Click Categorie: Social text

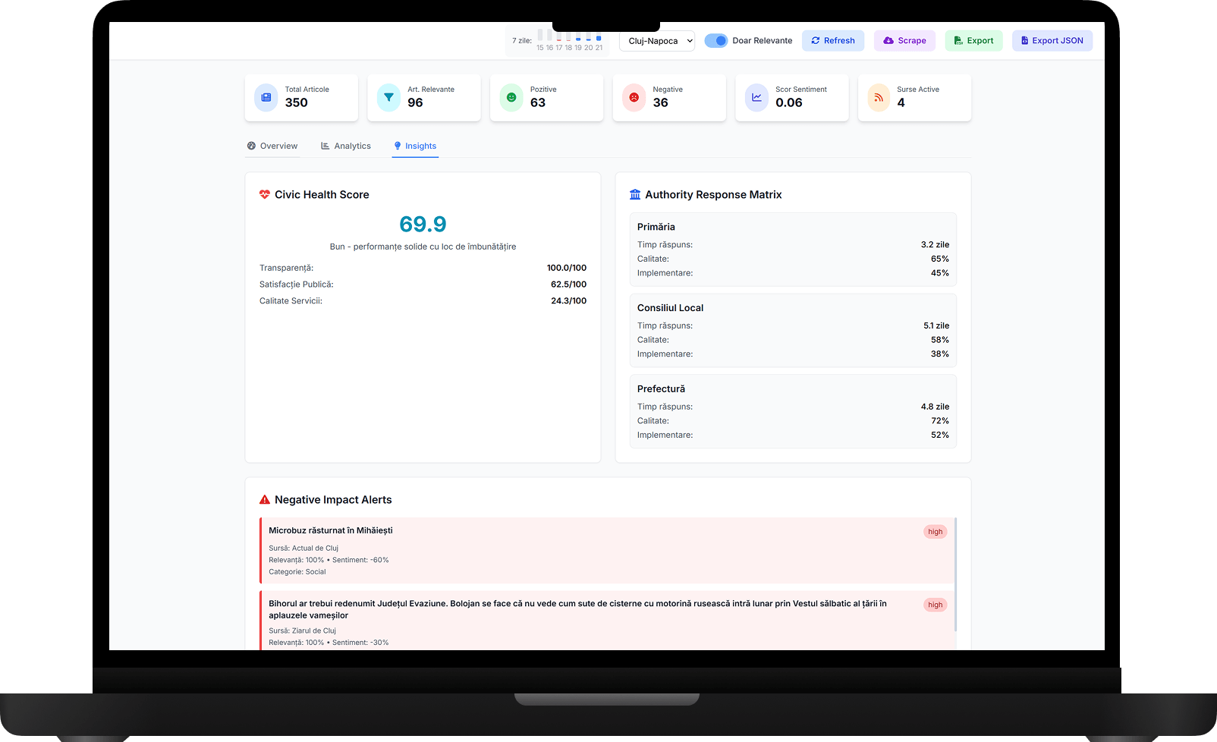tap(297, 572)
